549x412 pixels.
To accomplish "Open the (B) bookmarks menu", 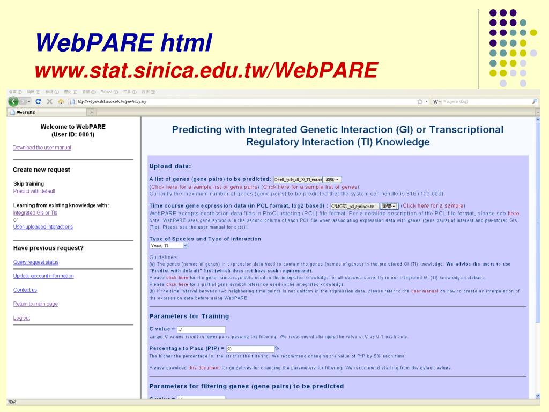I will coord(88,92).
